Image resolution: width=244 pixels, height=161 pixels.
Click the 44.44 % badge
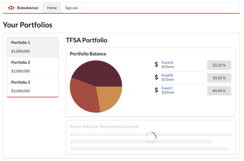point(219,91)
